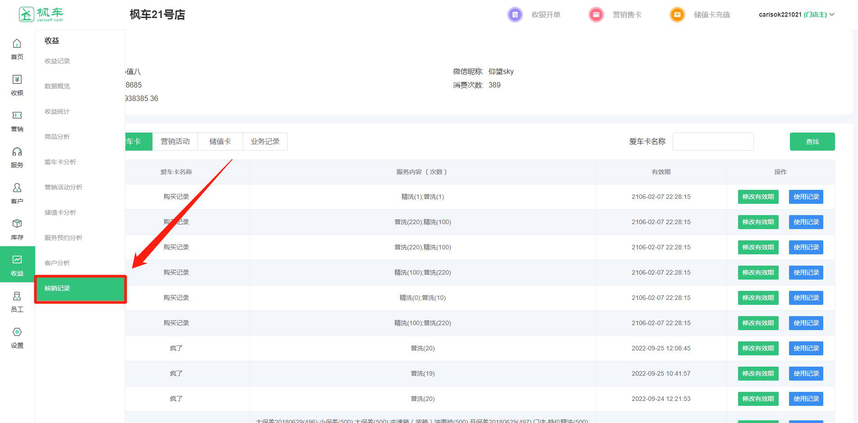Open 客户分析 in the submenu

point(57,263)
